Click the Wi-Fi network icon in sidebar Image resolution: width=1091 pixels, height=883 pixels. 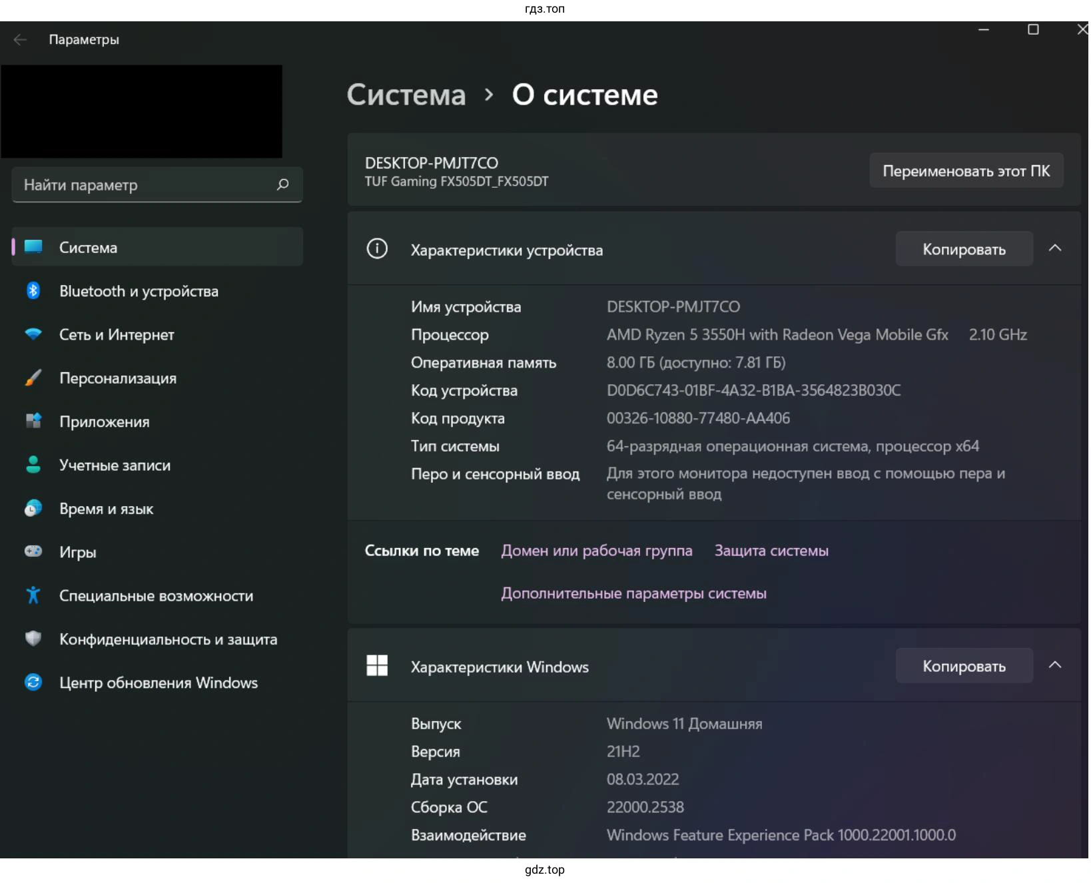click(x=33, y=334)
